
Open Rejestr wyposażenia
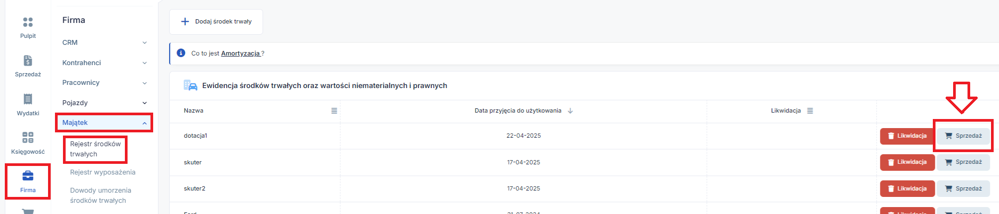pyautogui.click(x=102, y=172)
